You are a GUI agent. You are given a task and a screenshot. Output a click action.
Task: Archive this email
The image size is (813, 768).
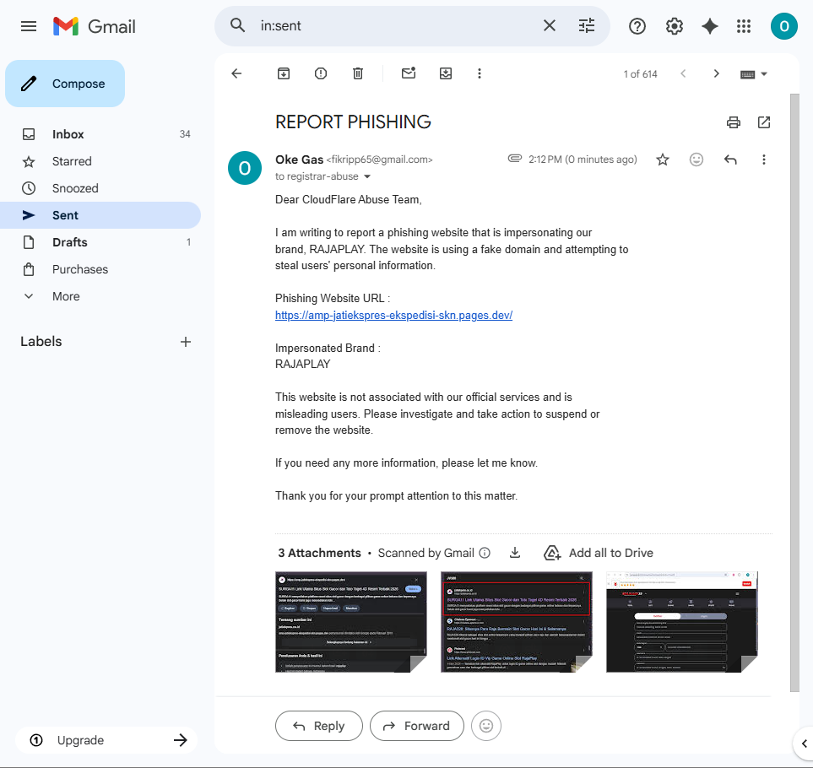tap(283, 73)
